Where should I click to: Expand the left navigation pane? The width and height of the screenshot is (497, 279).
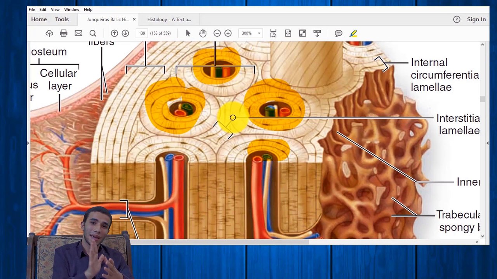pyautogui.click(x=28, y=143)
